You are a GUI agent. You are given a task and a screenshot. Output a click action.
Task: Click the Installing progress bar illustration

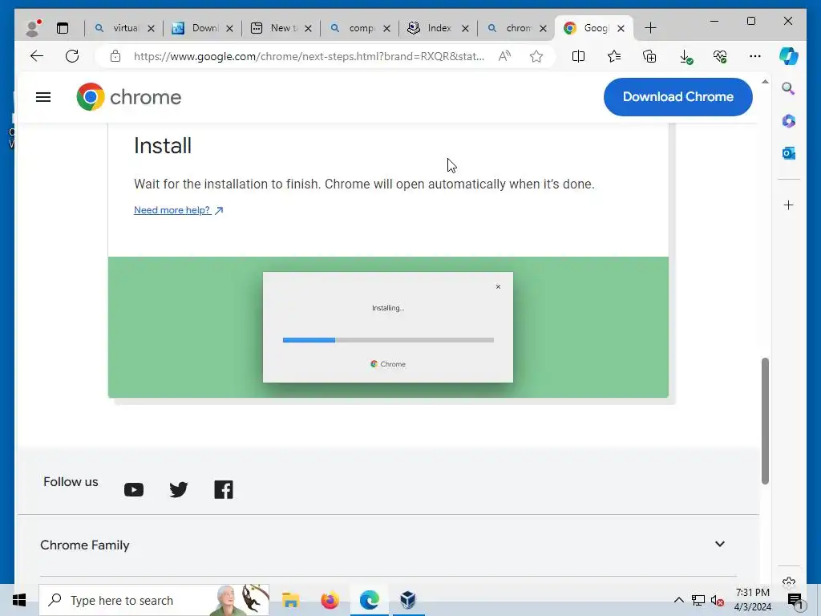(x=388, y=340)
